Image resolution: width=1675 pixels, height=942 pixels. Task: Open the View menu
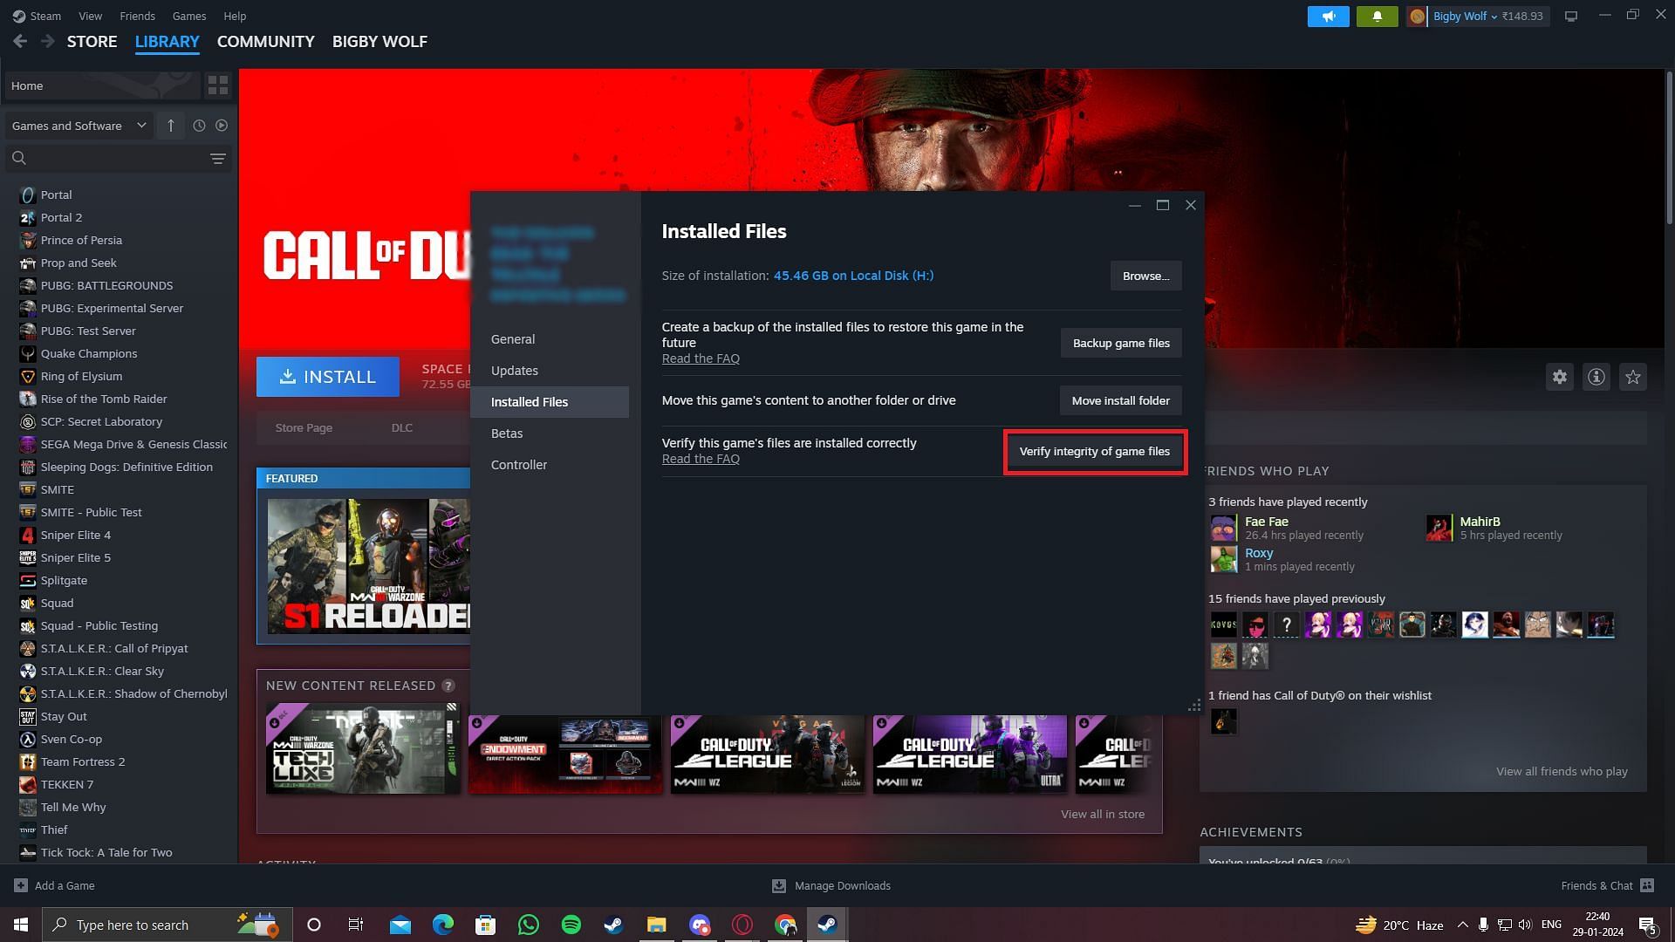tap(90, 16)
